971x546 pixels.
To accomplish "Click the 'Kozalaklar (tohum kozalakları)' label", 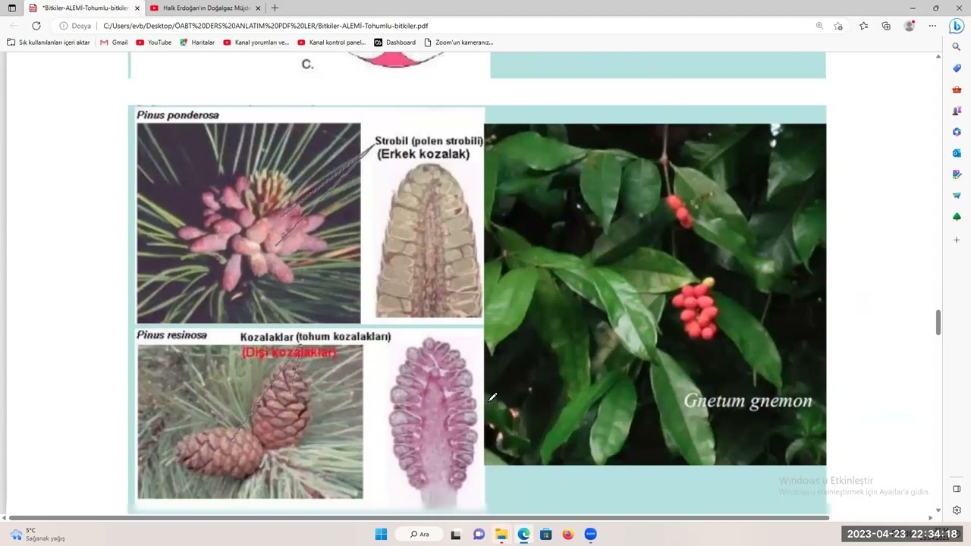I will click(x=316, y=337).
